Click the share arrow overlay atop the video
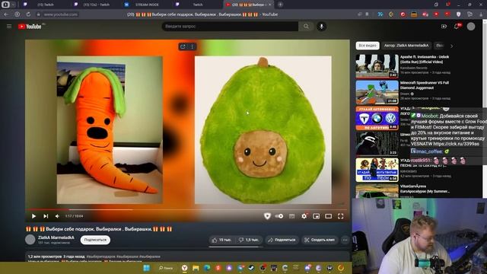 click(x=183, y=46)
